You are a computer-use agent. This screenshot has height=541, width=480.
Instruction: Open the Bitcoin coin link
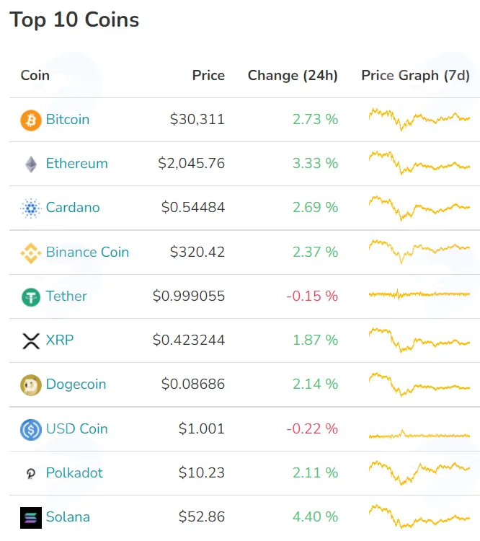(68, 119)
